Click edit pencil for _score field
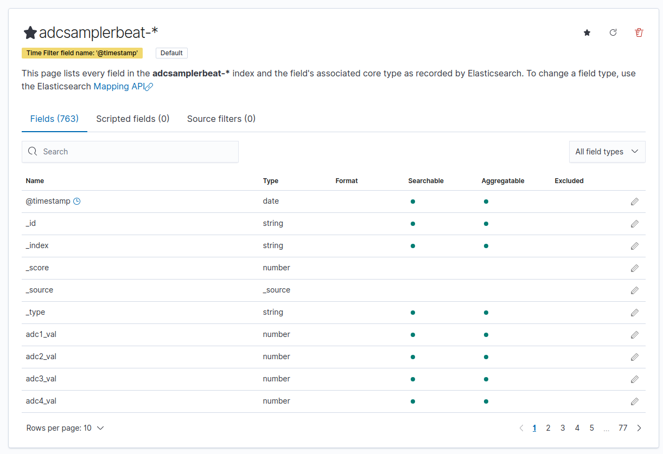This screenshot has width=663, height=454. point(634,268)
